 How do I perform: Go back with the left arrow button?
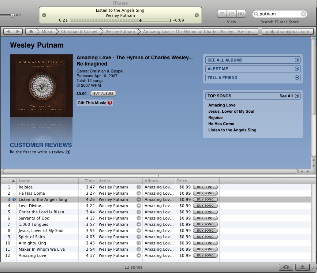[8, 31]
